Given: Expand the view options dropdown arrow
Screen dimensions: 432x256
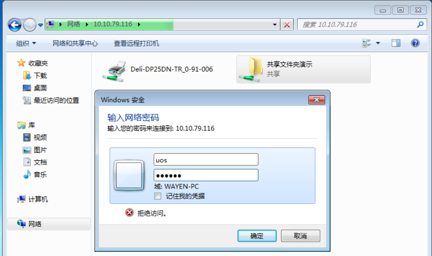Looking at the screenshot, I should pos(378,43).
